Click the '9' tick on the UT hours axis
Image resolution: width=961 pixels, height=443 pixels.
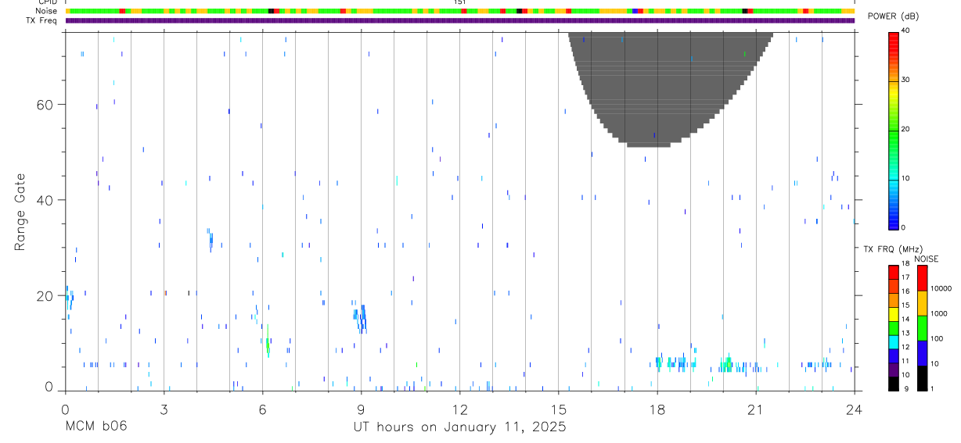361,408
